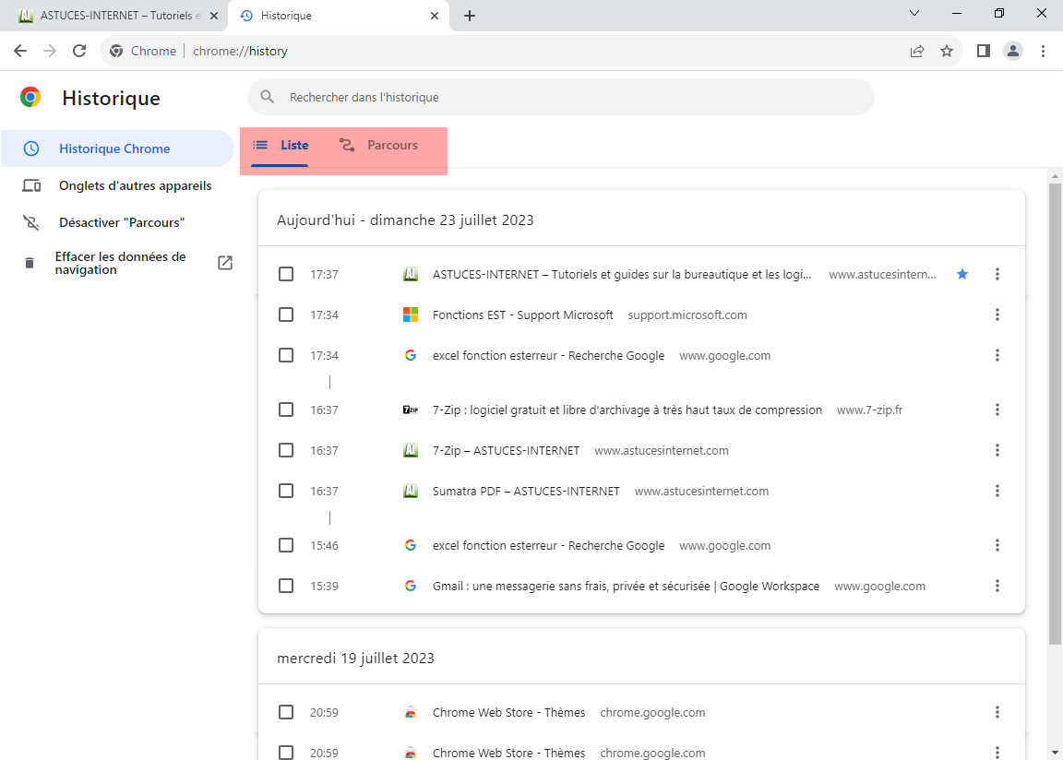The height and width of the screenshot is (760, 1063).
Task: Click the scrollbar up arrow
Action: [x=1055, y=176]
